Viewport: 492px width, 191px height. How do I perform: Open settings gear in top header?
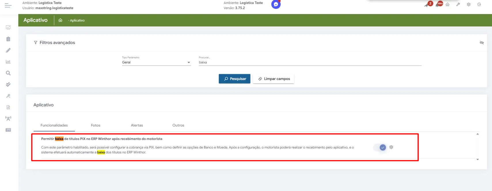point(469,4)
